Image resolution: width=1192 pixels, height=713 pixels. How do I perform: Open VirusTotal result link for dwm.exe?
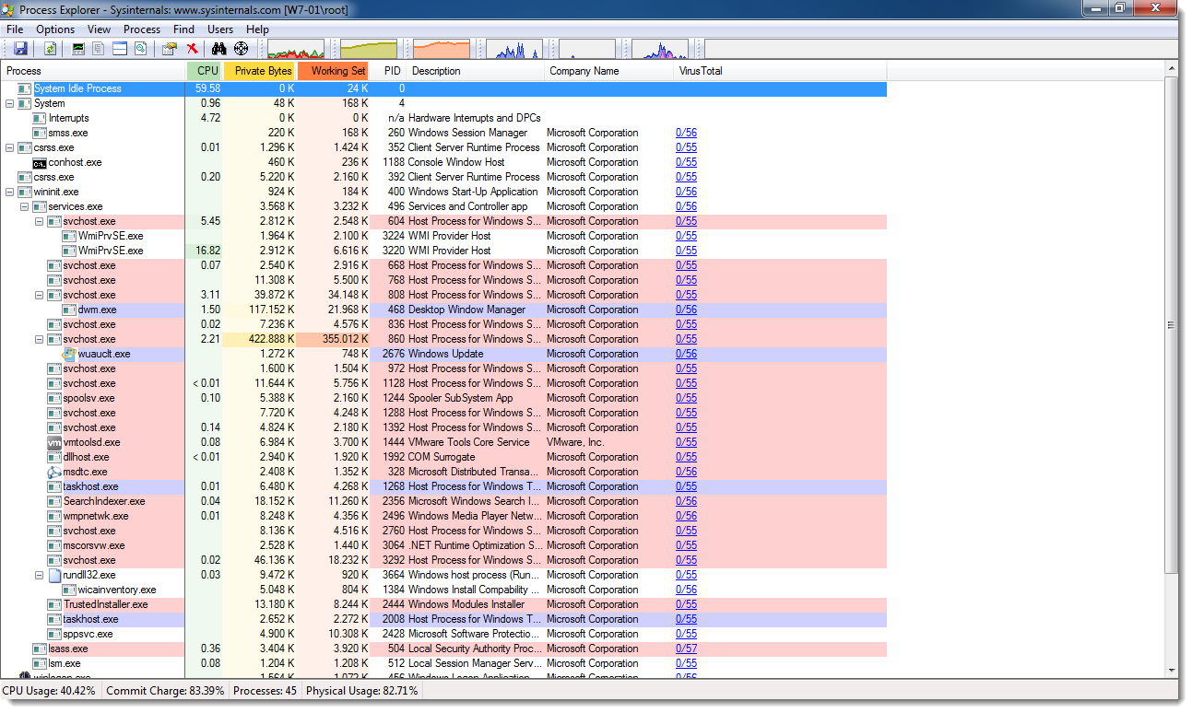pos(686,310)
